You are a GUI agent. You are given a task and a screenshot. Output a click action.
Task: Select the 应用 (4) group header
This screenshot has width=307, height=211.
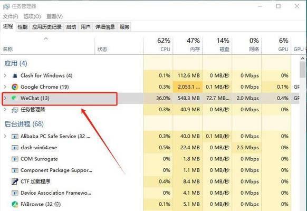(16, 63)
